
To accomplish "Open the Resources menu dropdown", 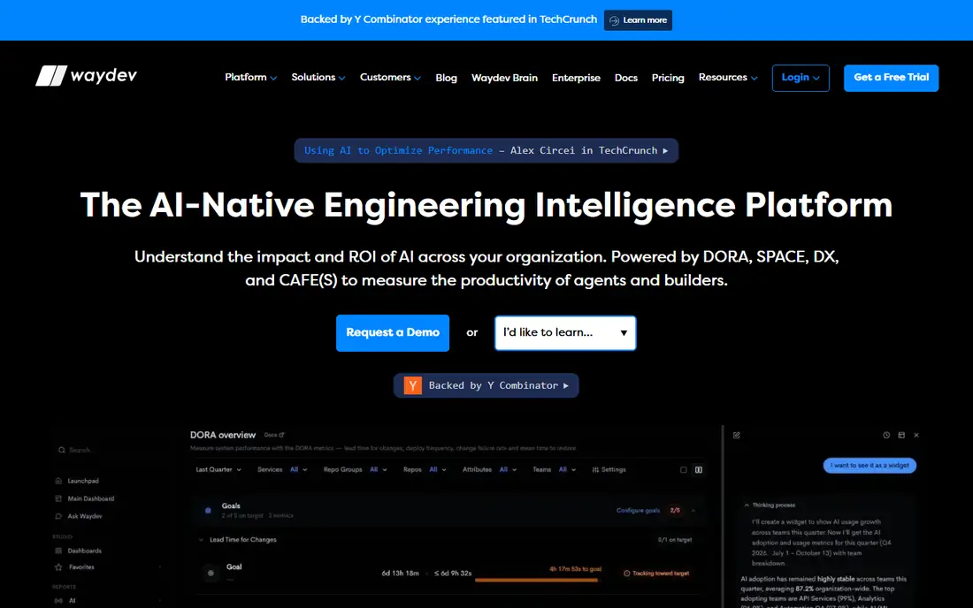I will pos(728,78).
